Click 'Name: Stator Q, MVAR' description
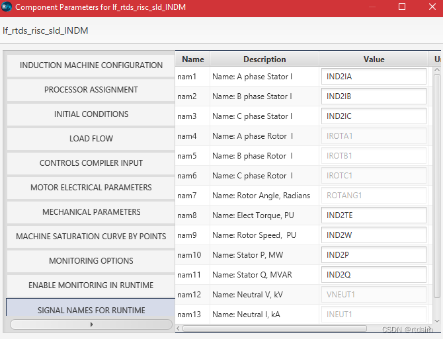 click(252, 275)
